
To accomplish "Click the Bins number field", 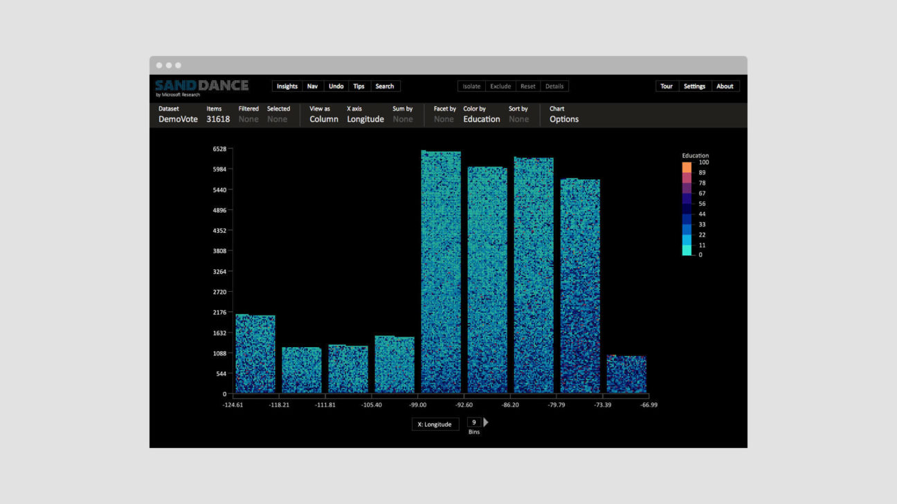I will (474, 422).
